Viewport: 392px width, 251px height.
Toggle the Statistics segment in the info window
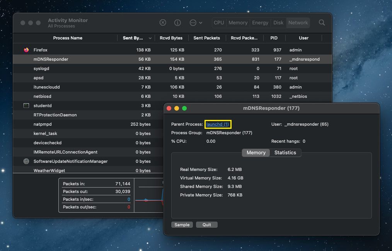285,152
